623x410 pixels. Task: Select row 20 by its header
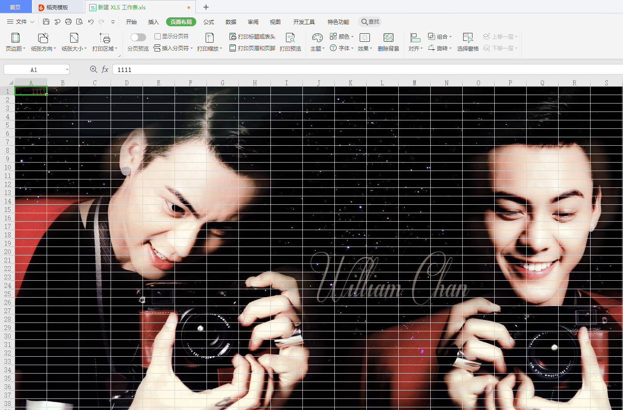(x=8, y=251)
